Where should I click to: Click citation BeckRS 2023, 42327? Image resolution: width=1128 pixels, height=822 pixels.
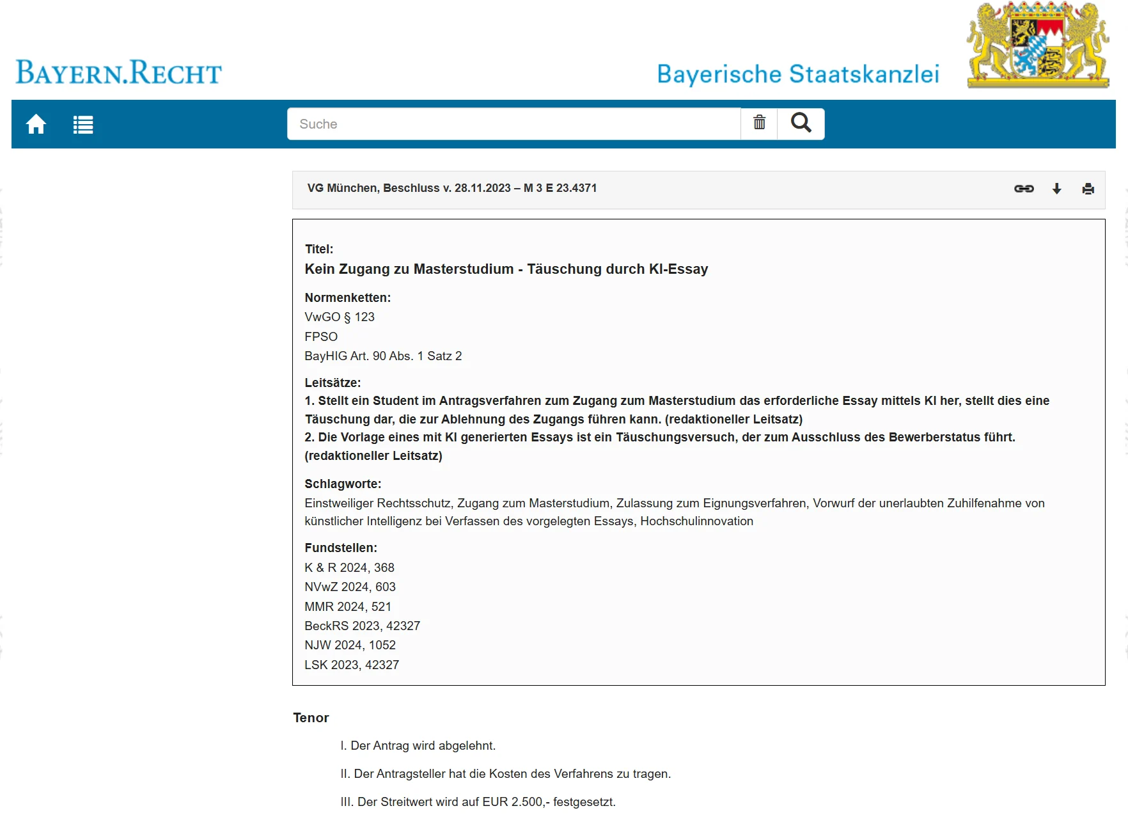click(362, 626)
